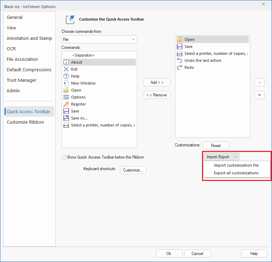The height and width of the screenshot is (262, 272).
Task: Click the Save floppy icon in Commands list
Action: tap(66, 111)
